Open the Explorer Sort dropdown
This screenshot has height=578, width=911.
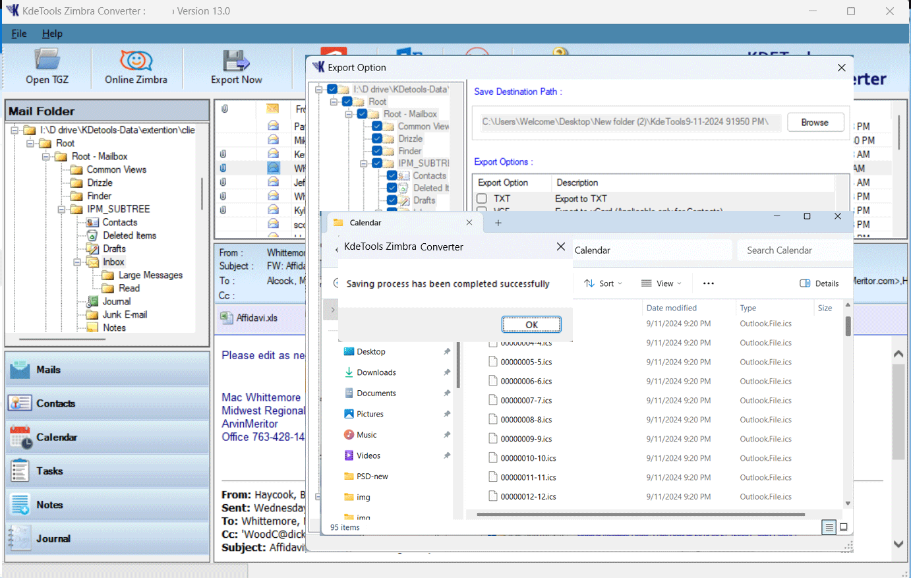pyautogui.click(x=603, y=283)
